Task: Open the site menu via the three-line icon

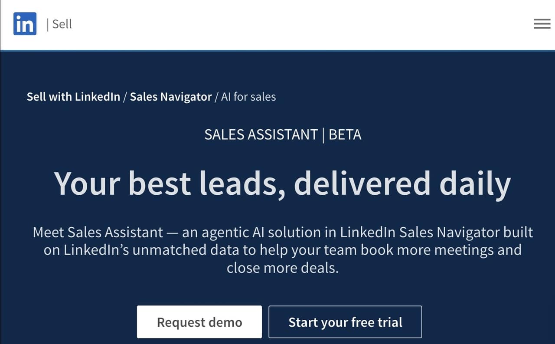Action: tap(542, 24)
